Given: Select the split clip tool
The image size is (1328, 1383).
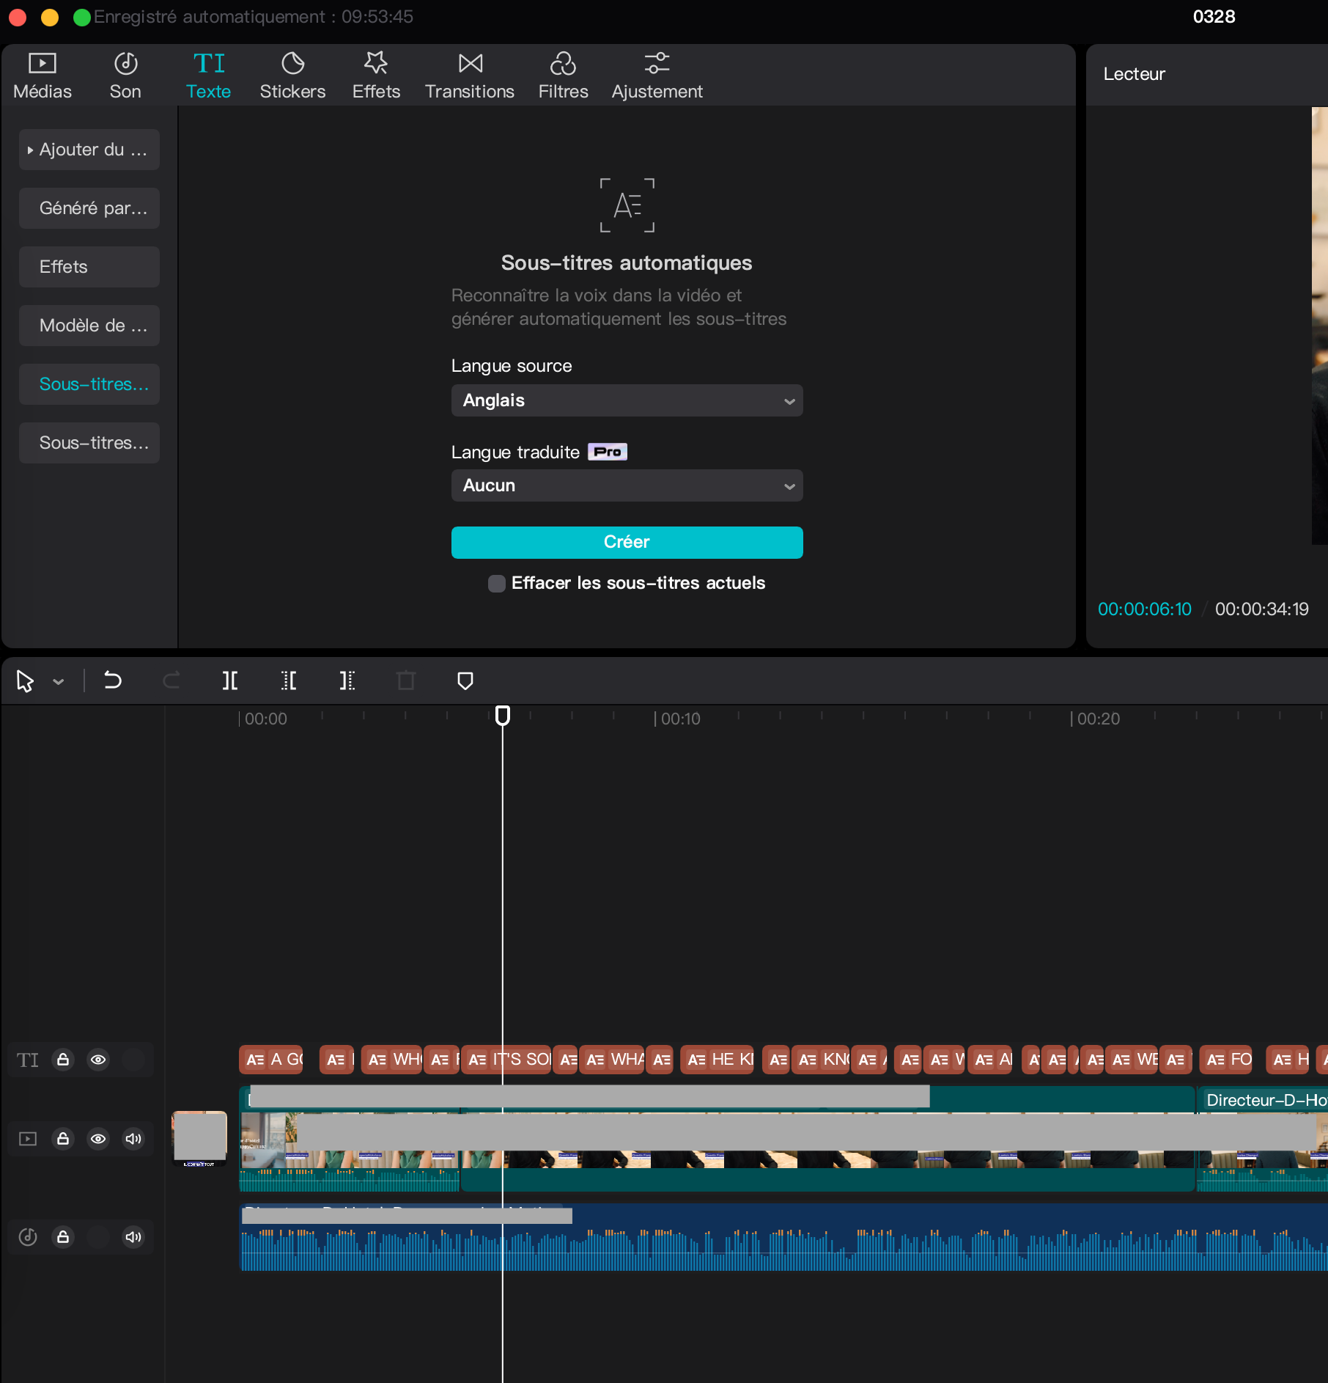Looking at the screenshot, I should (x=230, y=681).
